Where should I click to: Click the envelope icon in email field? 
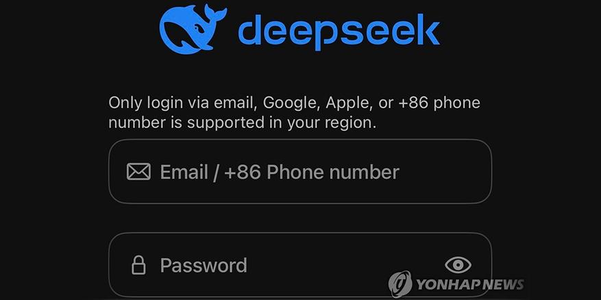(x=138, y=172)
